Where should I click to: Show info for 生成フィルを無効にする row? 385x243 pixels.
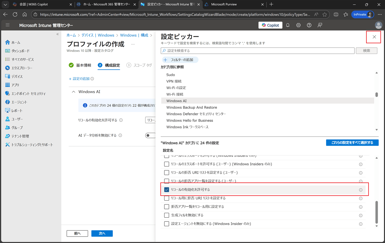click(x=361, y=215)
